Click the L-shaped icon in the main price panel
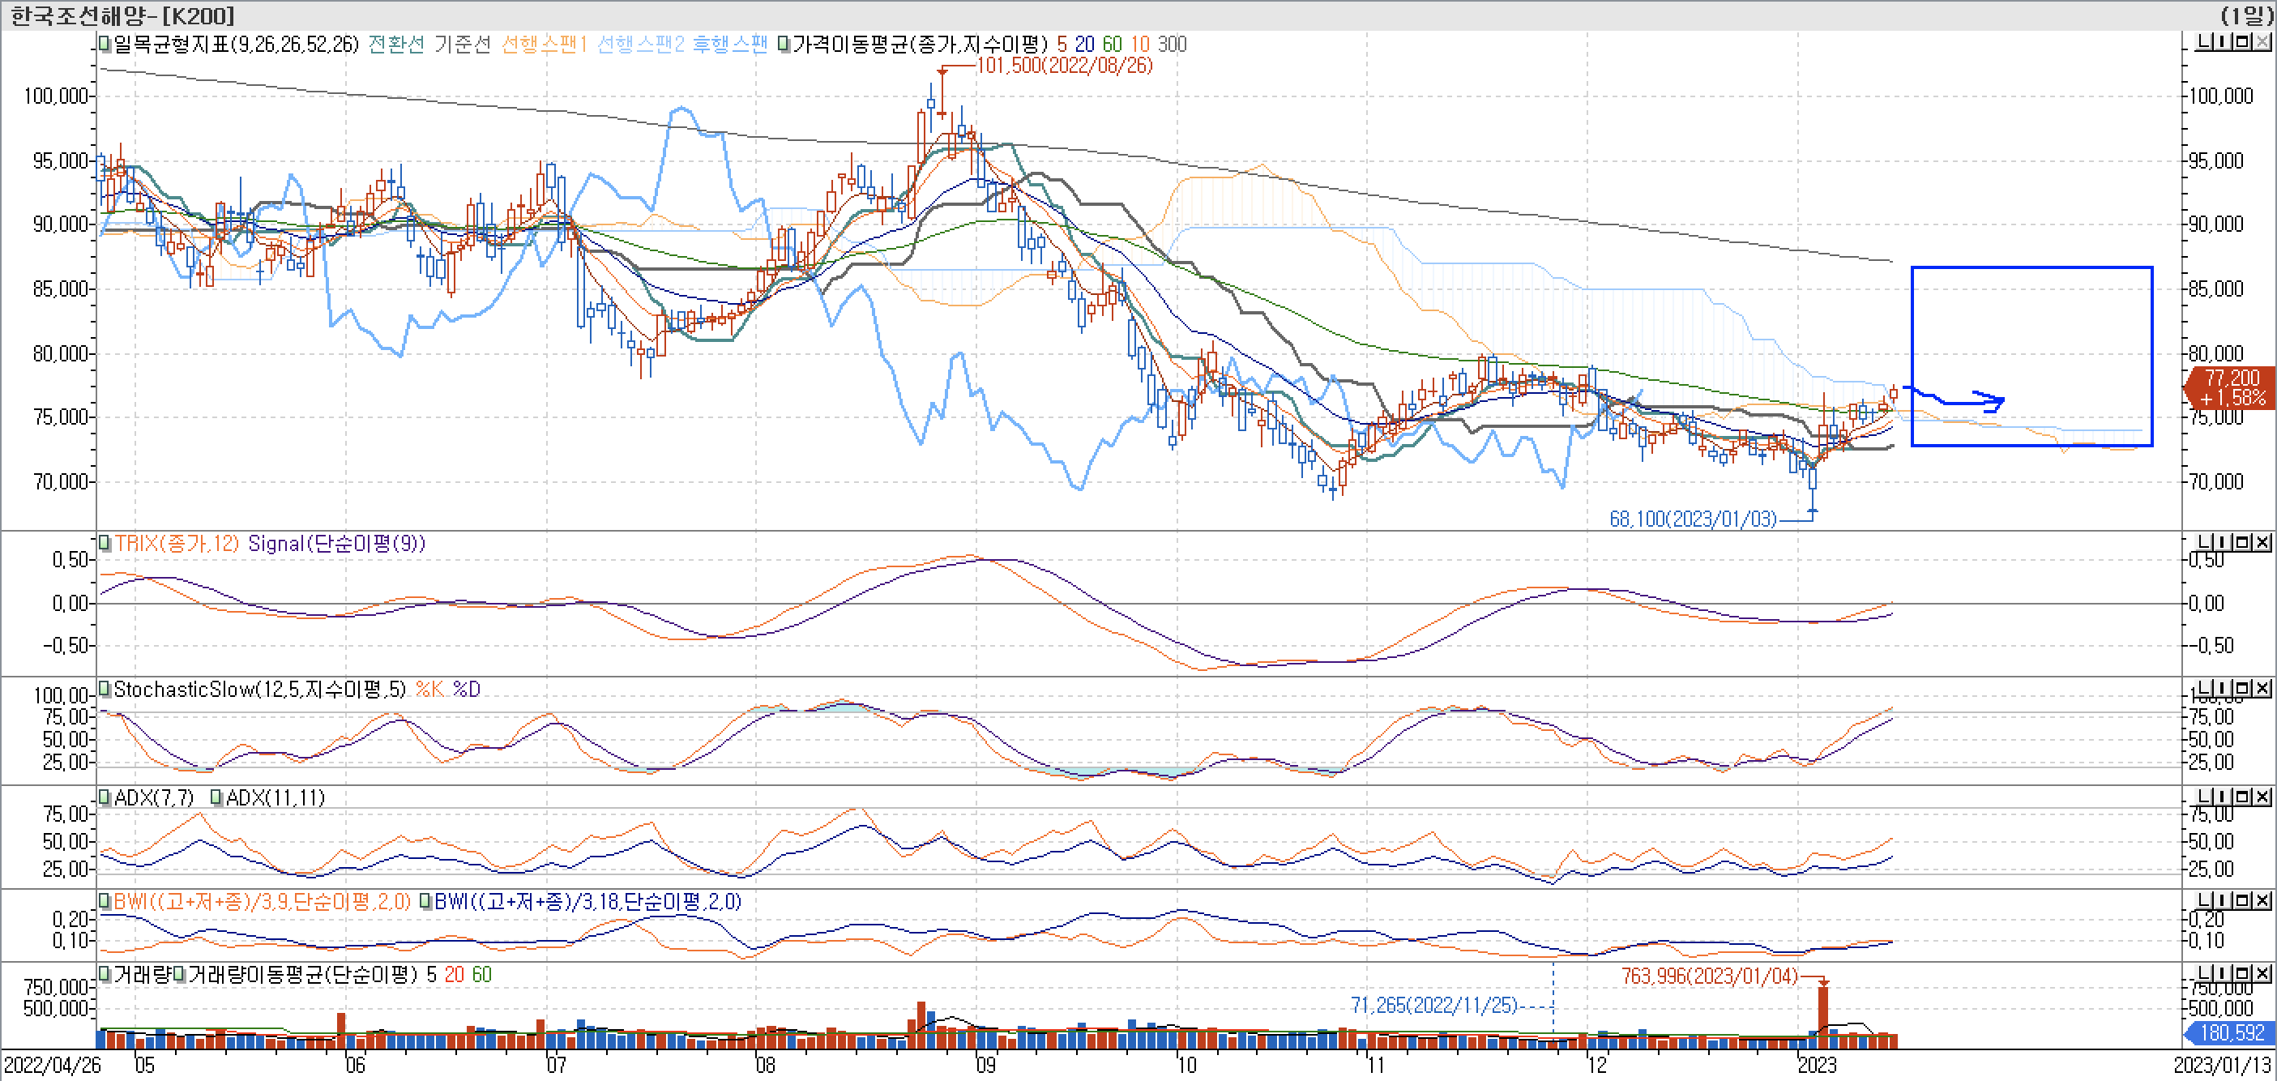This screenshot has height=1081, width=2277. click(x=2202, y=41)
